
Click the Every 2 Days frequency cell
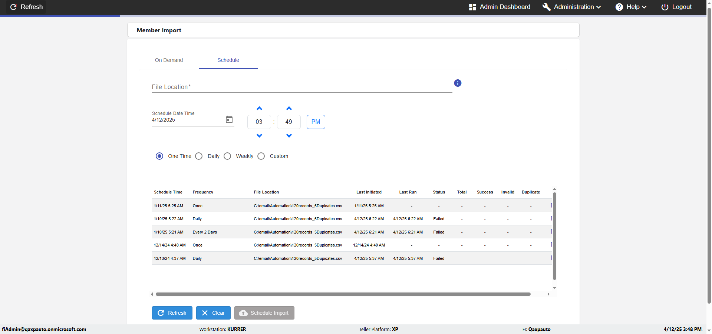[205, 232]
